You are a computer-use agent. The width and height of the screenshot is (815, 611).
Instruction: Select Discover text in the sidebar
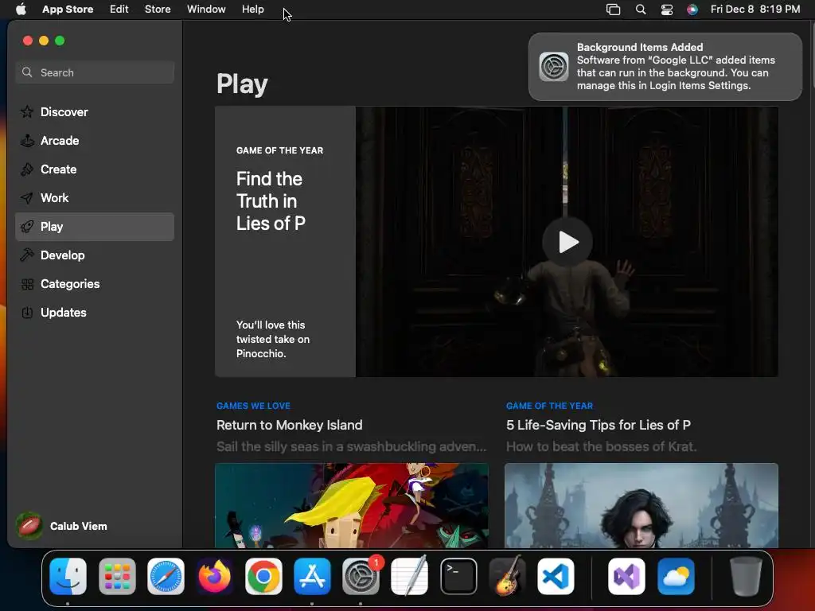click(x=64, y=111)
